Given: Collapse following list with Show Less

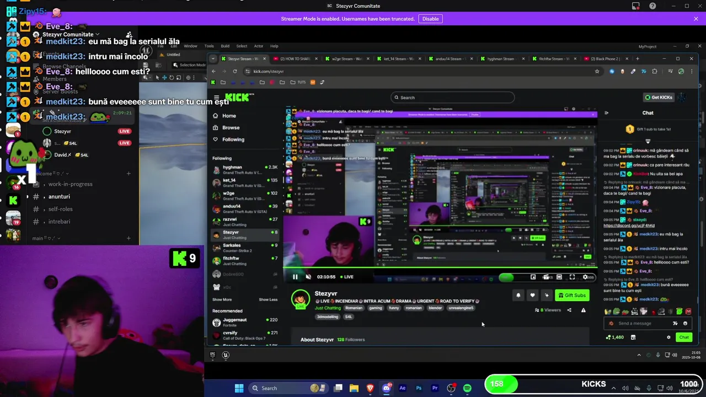Looking at the screenshot, I should 268,299.
